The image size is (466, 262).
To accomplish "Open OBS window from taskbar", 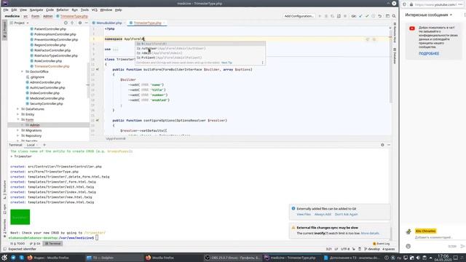I will click(x=233, y=258).
